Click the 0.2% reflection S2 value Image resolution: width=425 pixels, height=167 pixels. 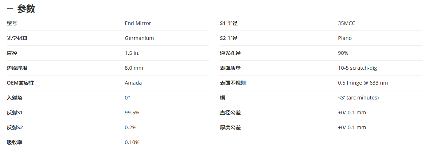(x=130, y=127)
